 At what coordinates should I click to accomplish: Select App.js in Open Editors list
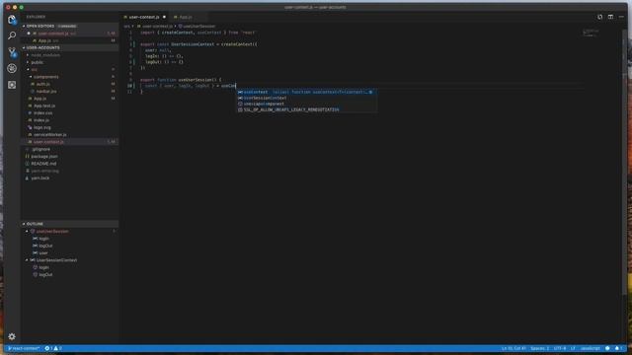(69, 40)
